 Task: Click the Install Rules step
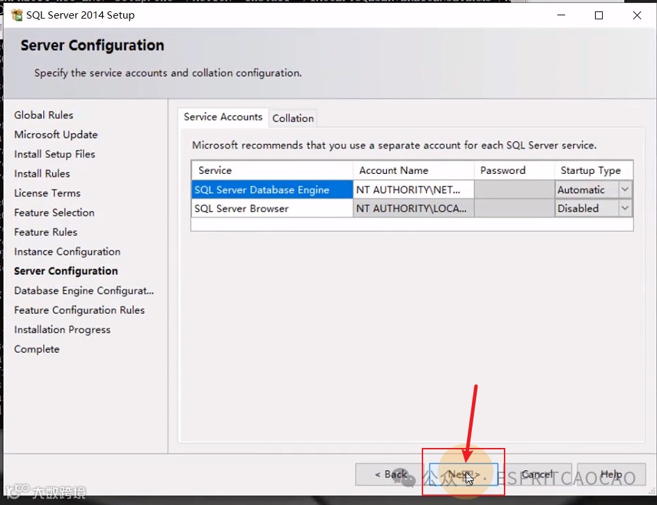[x=42, y=173]
